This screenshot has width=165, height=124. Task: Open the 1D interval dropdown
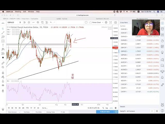(21, 22)
